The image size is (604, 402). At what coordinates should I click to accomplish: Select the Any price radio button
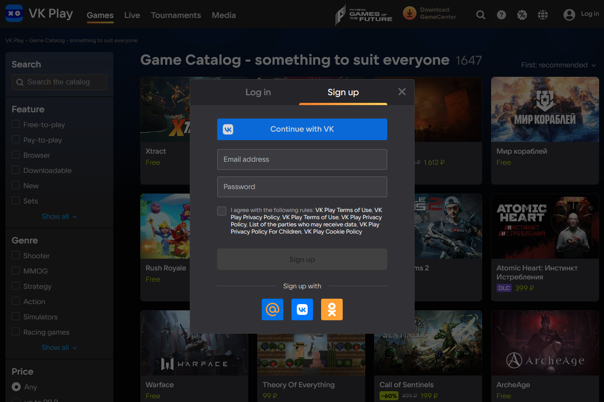tap(16, 387)
